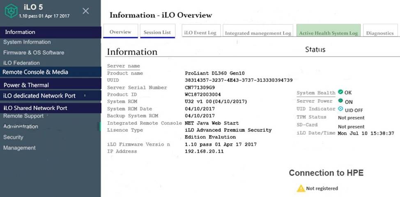Click the iLO 5 hexagon logo icon

(11, 11)
